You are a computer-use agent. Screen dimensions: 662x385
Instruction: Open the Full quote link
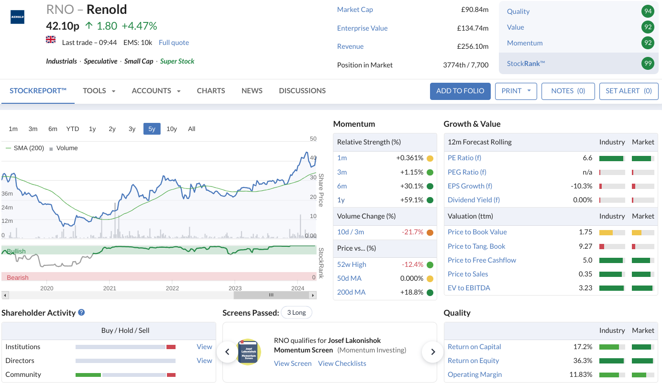[174, 43]
